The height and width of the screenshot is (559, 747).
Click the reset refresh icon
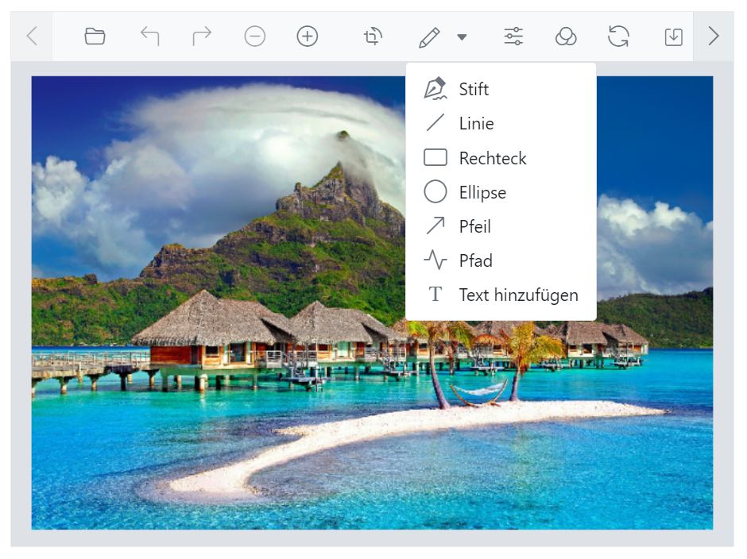[x=618, y=37]
